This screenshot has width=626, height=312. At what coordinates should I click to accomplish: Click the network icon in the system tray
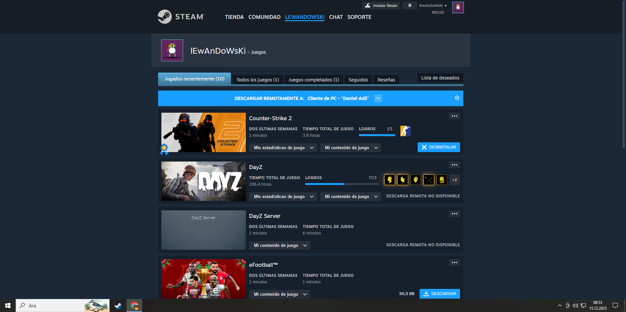(x=583, y=305)
